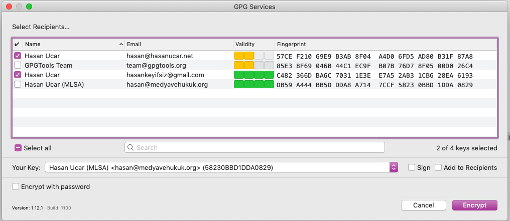
Task: Click the red close window button
Action: point(9,7)
